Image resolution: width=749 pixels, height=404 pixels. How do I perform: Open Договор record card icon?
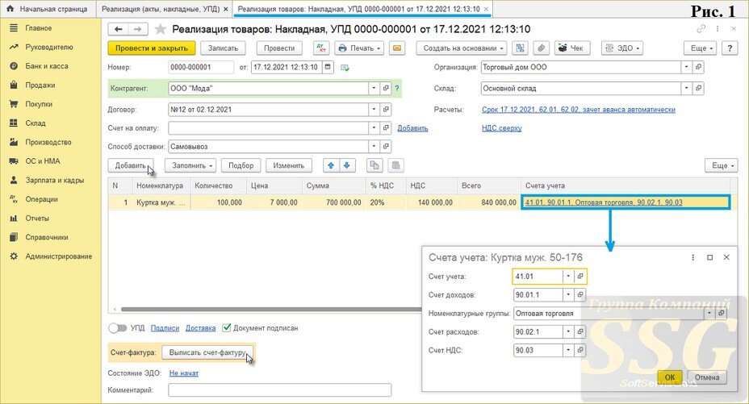coord(386,109)
